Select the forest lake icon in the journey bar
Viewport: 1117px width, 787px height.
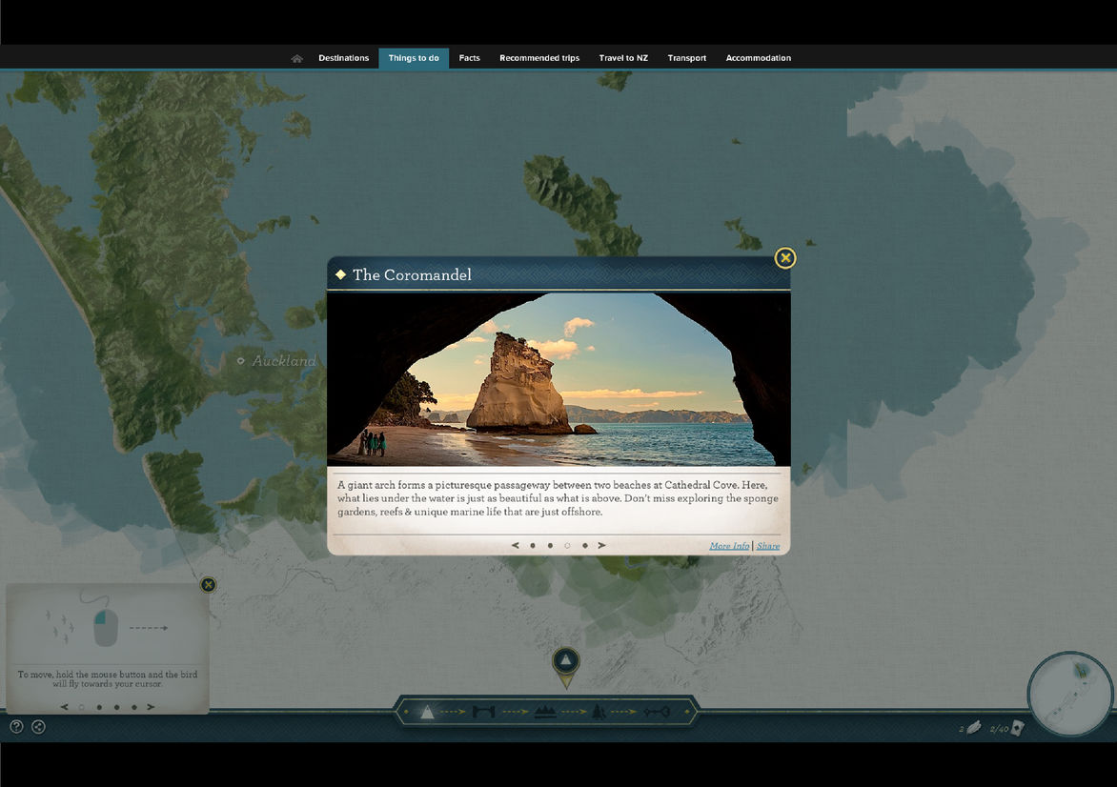point(544,712)
